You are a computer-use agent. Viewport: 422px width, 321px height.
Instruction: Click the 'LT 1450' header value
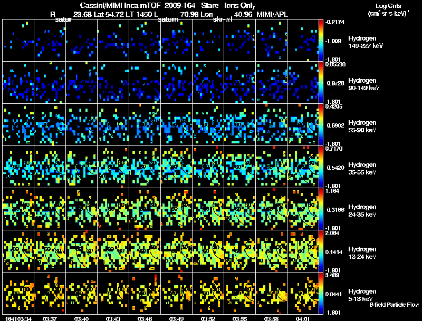138,14
